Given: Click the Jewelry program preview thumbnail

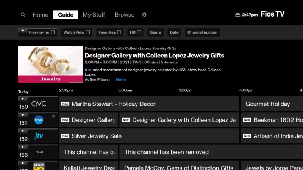Looking at the screenshot, I should (50, 64).
